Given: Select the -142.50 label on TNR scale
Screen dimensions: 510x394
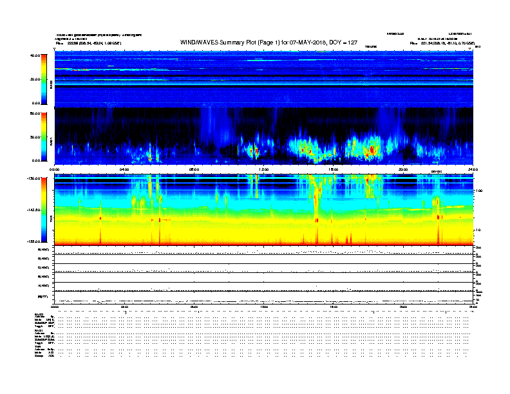Looking at the screenshot, I should point(34,210).
